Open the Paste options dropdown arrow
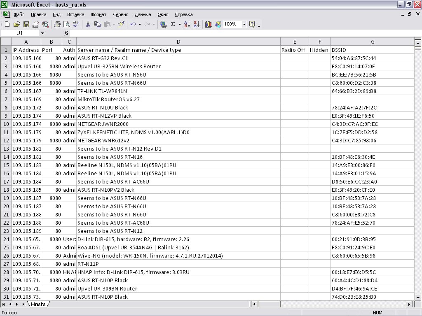The height and width of the screenshot is (316, 422). click(x=114, y=24)
